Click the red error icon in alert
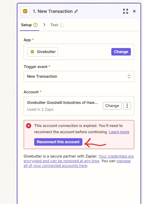This screenshot has width=143, height=204. point(29,126)
